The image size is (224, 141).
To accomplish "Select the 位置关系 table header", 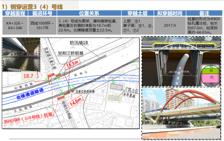I will 89,13.
